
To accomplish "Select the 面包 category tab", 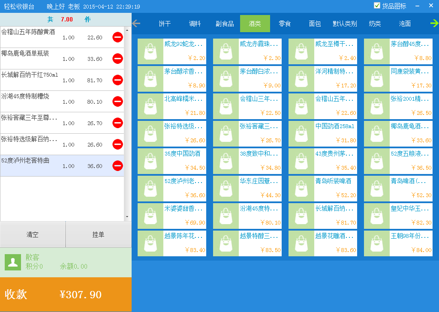I will (x=315, y=24).
